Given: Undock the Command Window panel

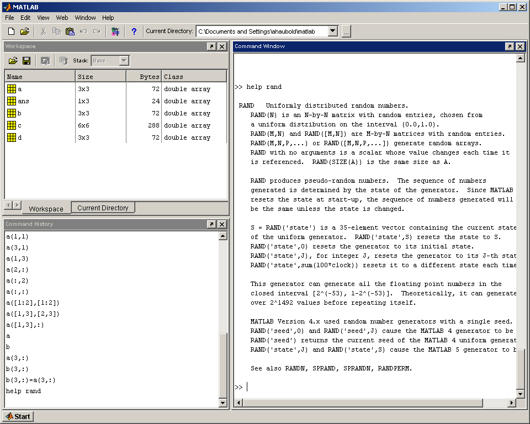Looking at the screenshot, I should tap(510, 46).
